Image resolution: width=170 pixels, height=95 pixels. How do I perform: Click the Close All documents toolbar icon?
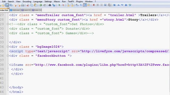pyautogui.click(x=19, y=5)
